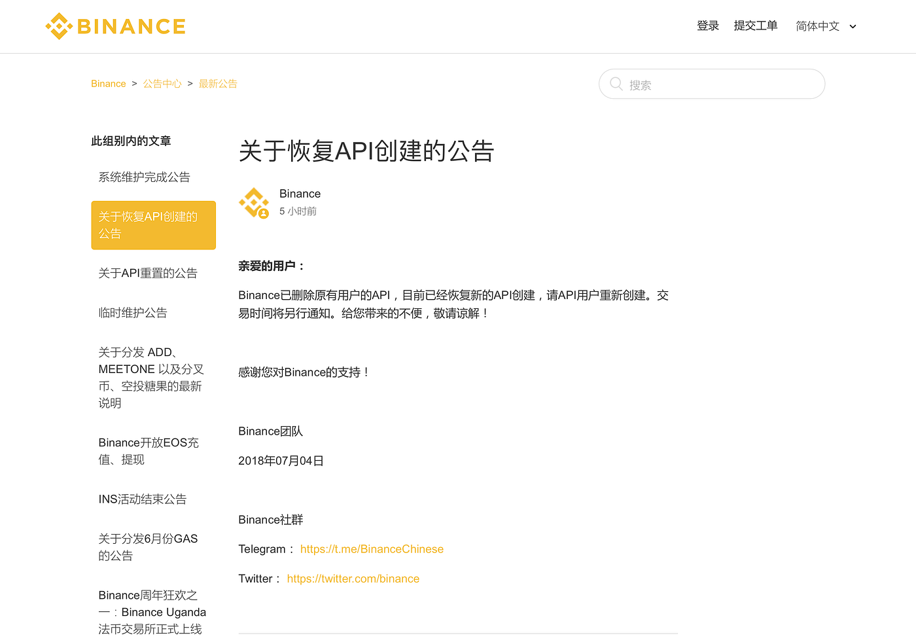Open 关于分发6月份GAS的公告 article
Screen dimensions: 916x644
point(148,547)
